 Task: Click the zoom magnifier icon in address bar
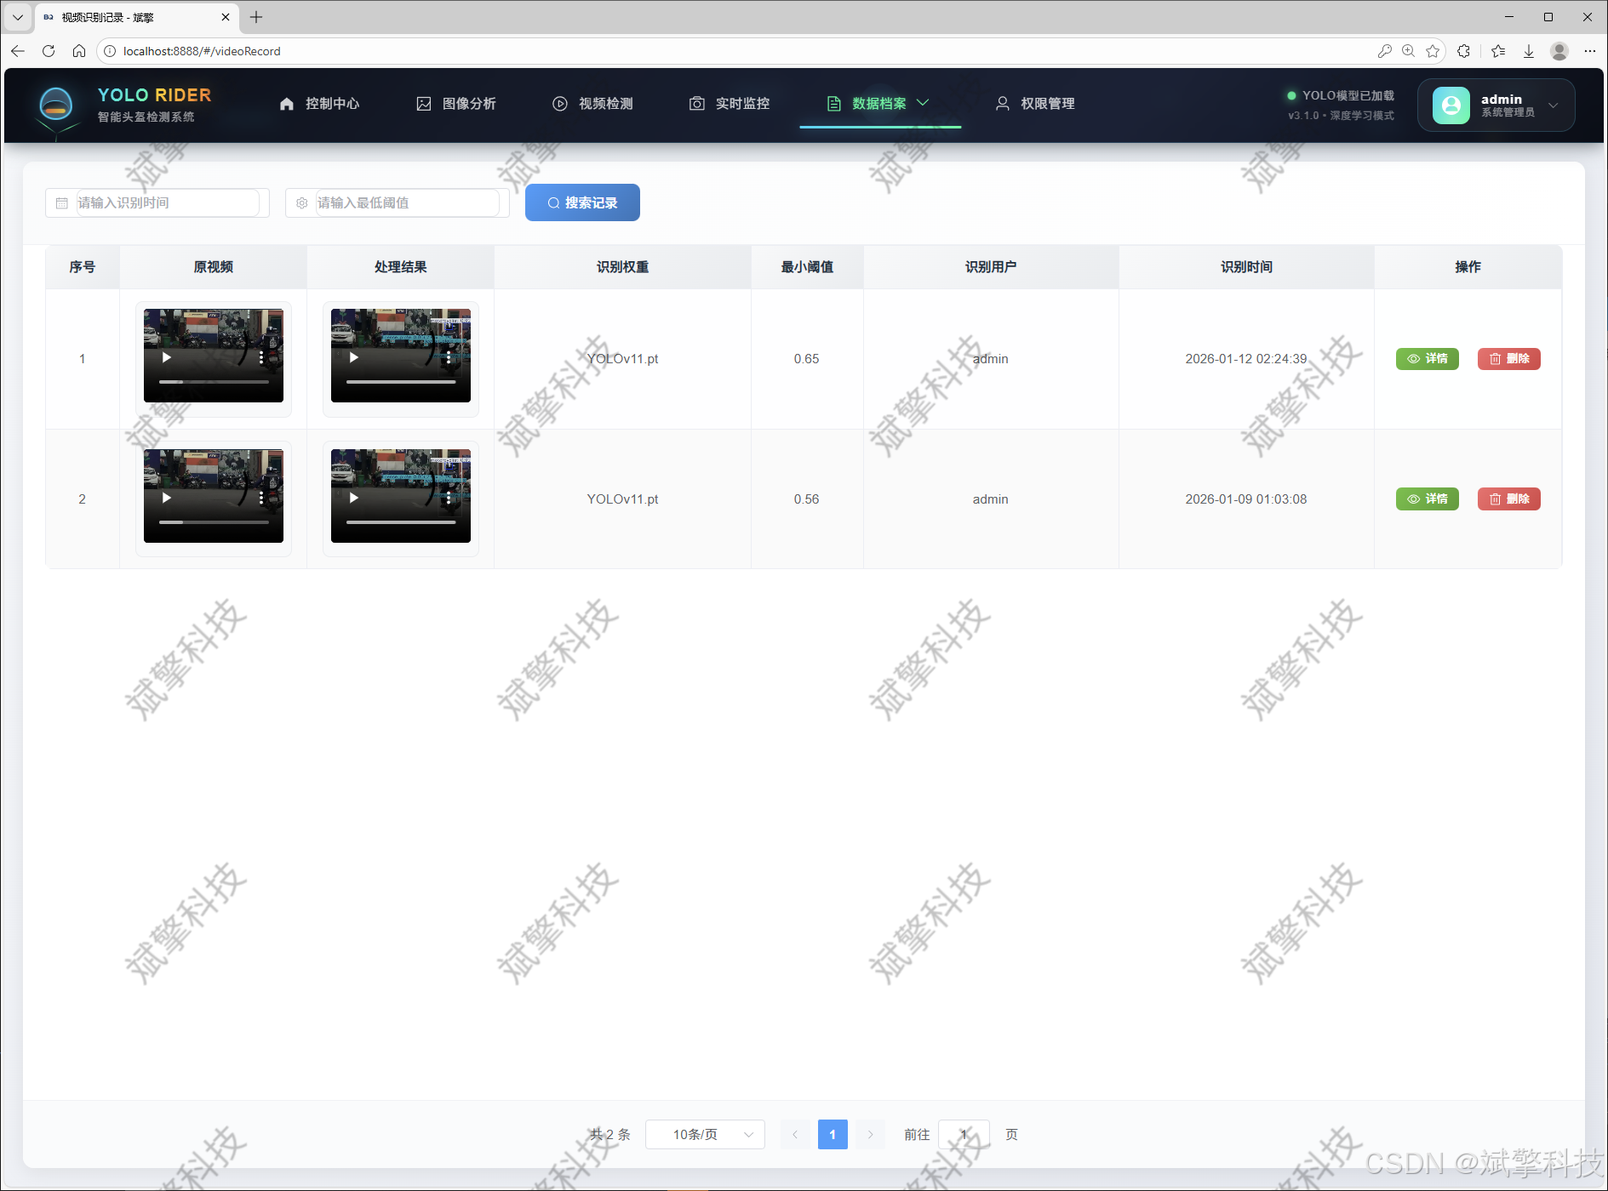[1409, 51]
